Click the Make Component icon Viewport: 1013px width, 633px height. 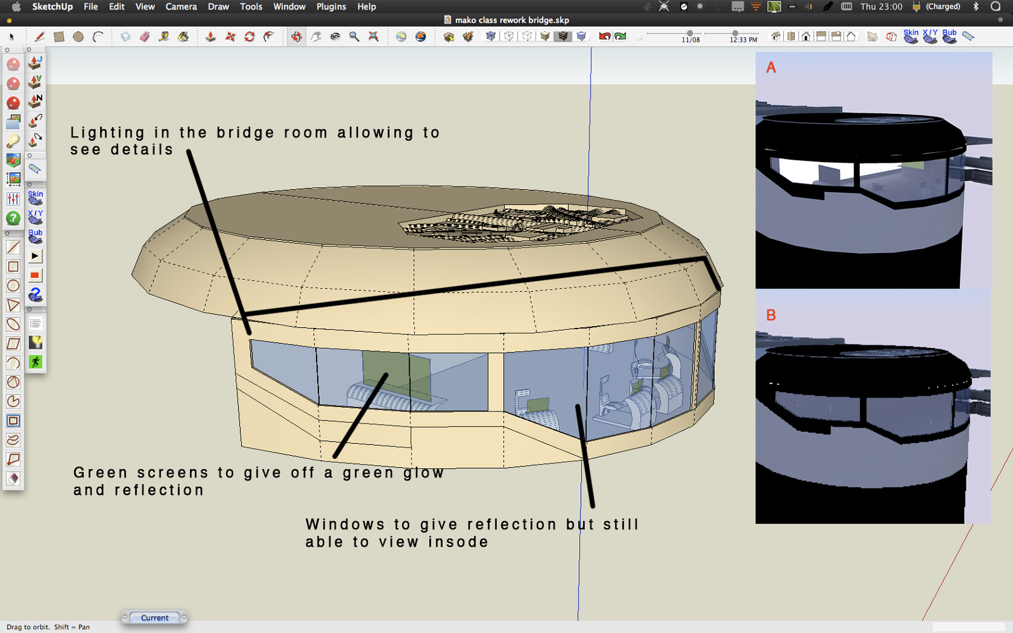click(x=125, y=37)
